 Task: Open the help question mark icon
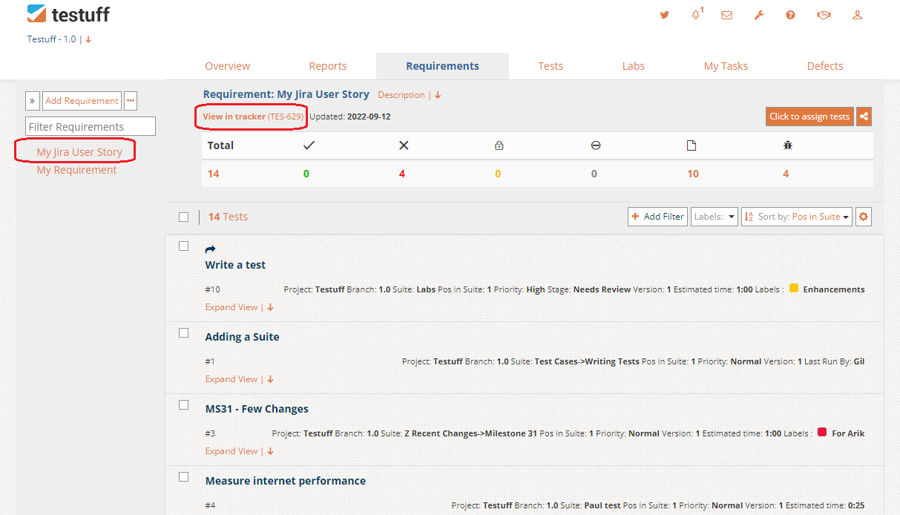tap(791, 15)
